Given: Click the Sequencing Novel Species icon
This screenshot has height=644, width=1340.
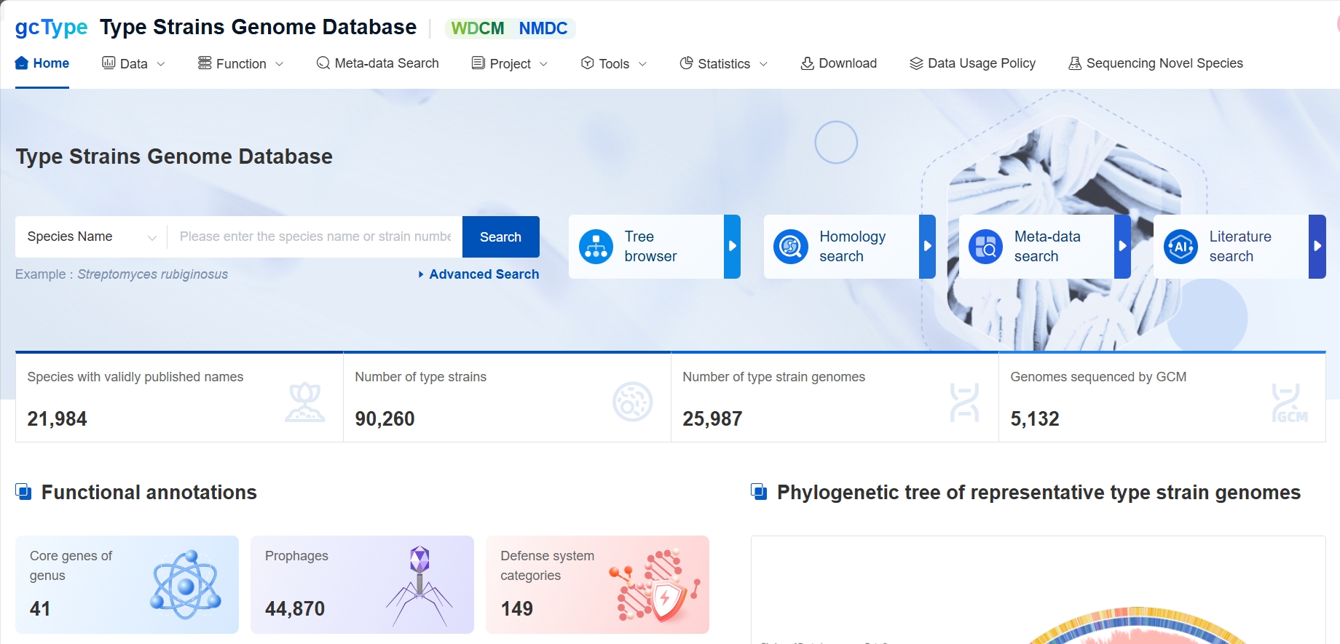Looking at the screenshot, I should 1075,63.
